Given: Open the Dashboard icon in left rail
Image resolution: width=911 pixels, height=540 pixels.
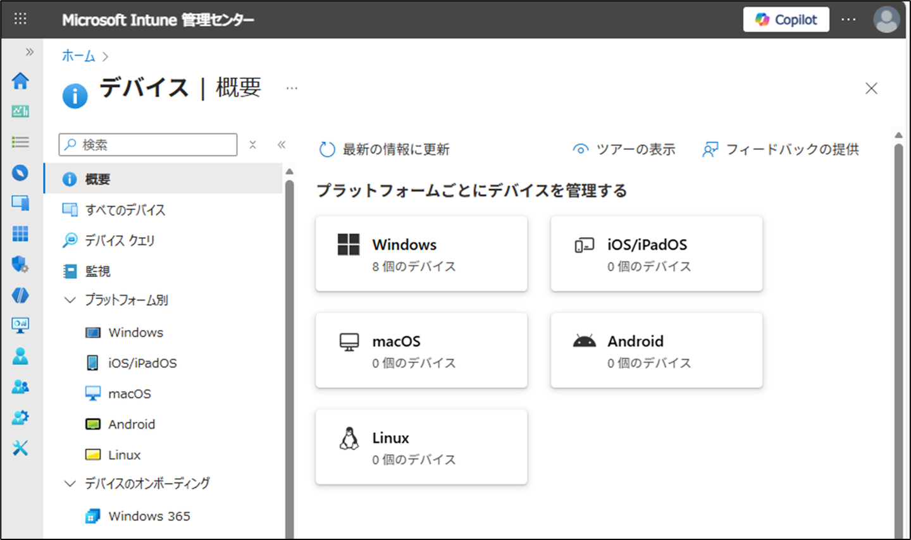Looking at the screenshot, I should [20, 111].
